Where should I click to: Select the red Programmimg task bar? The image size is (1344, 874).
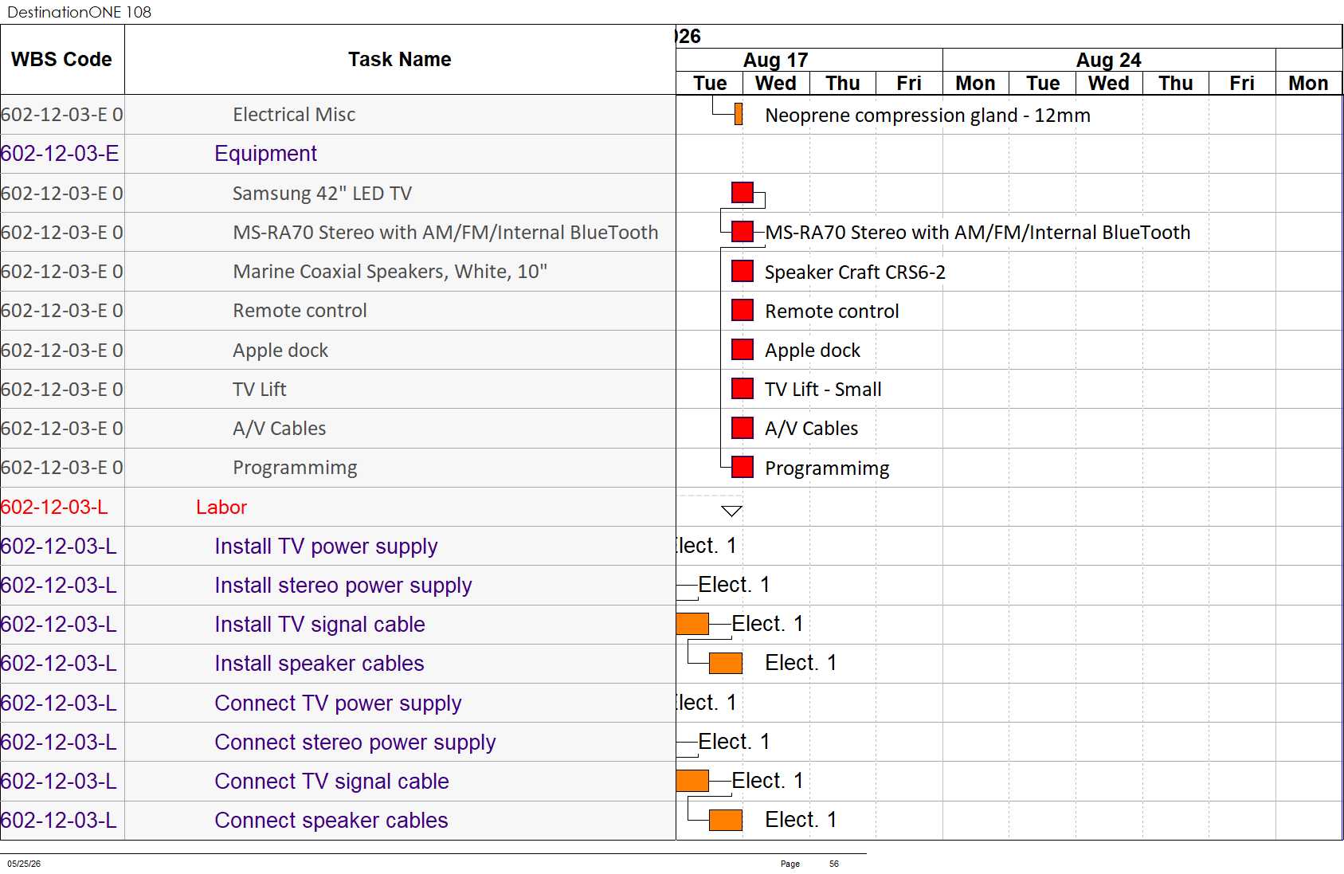tap(742, 467)
